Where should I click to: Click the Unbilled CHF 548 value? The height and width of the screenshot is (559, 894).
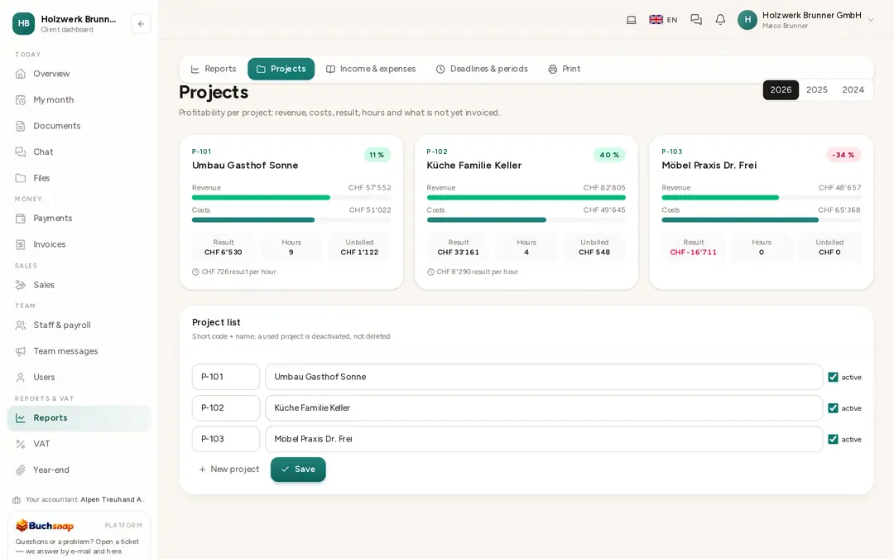[594, 252]
